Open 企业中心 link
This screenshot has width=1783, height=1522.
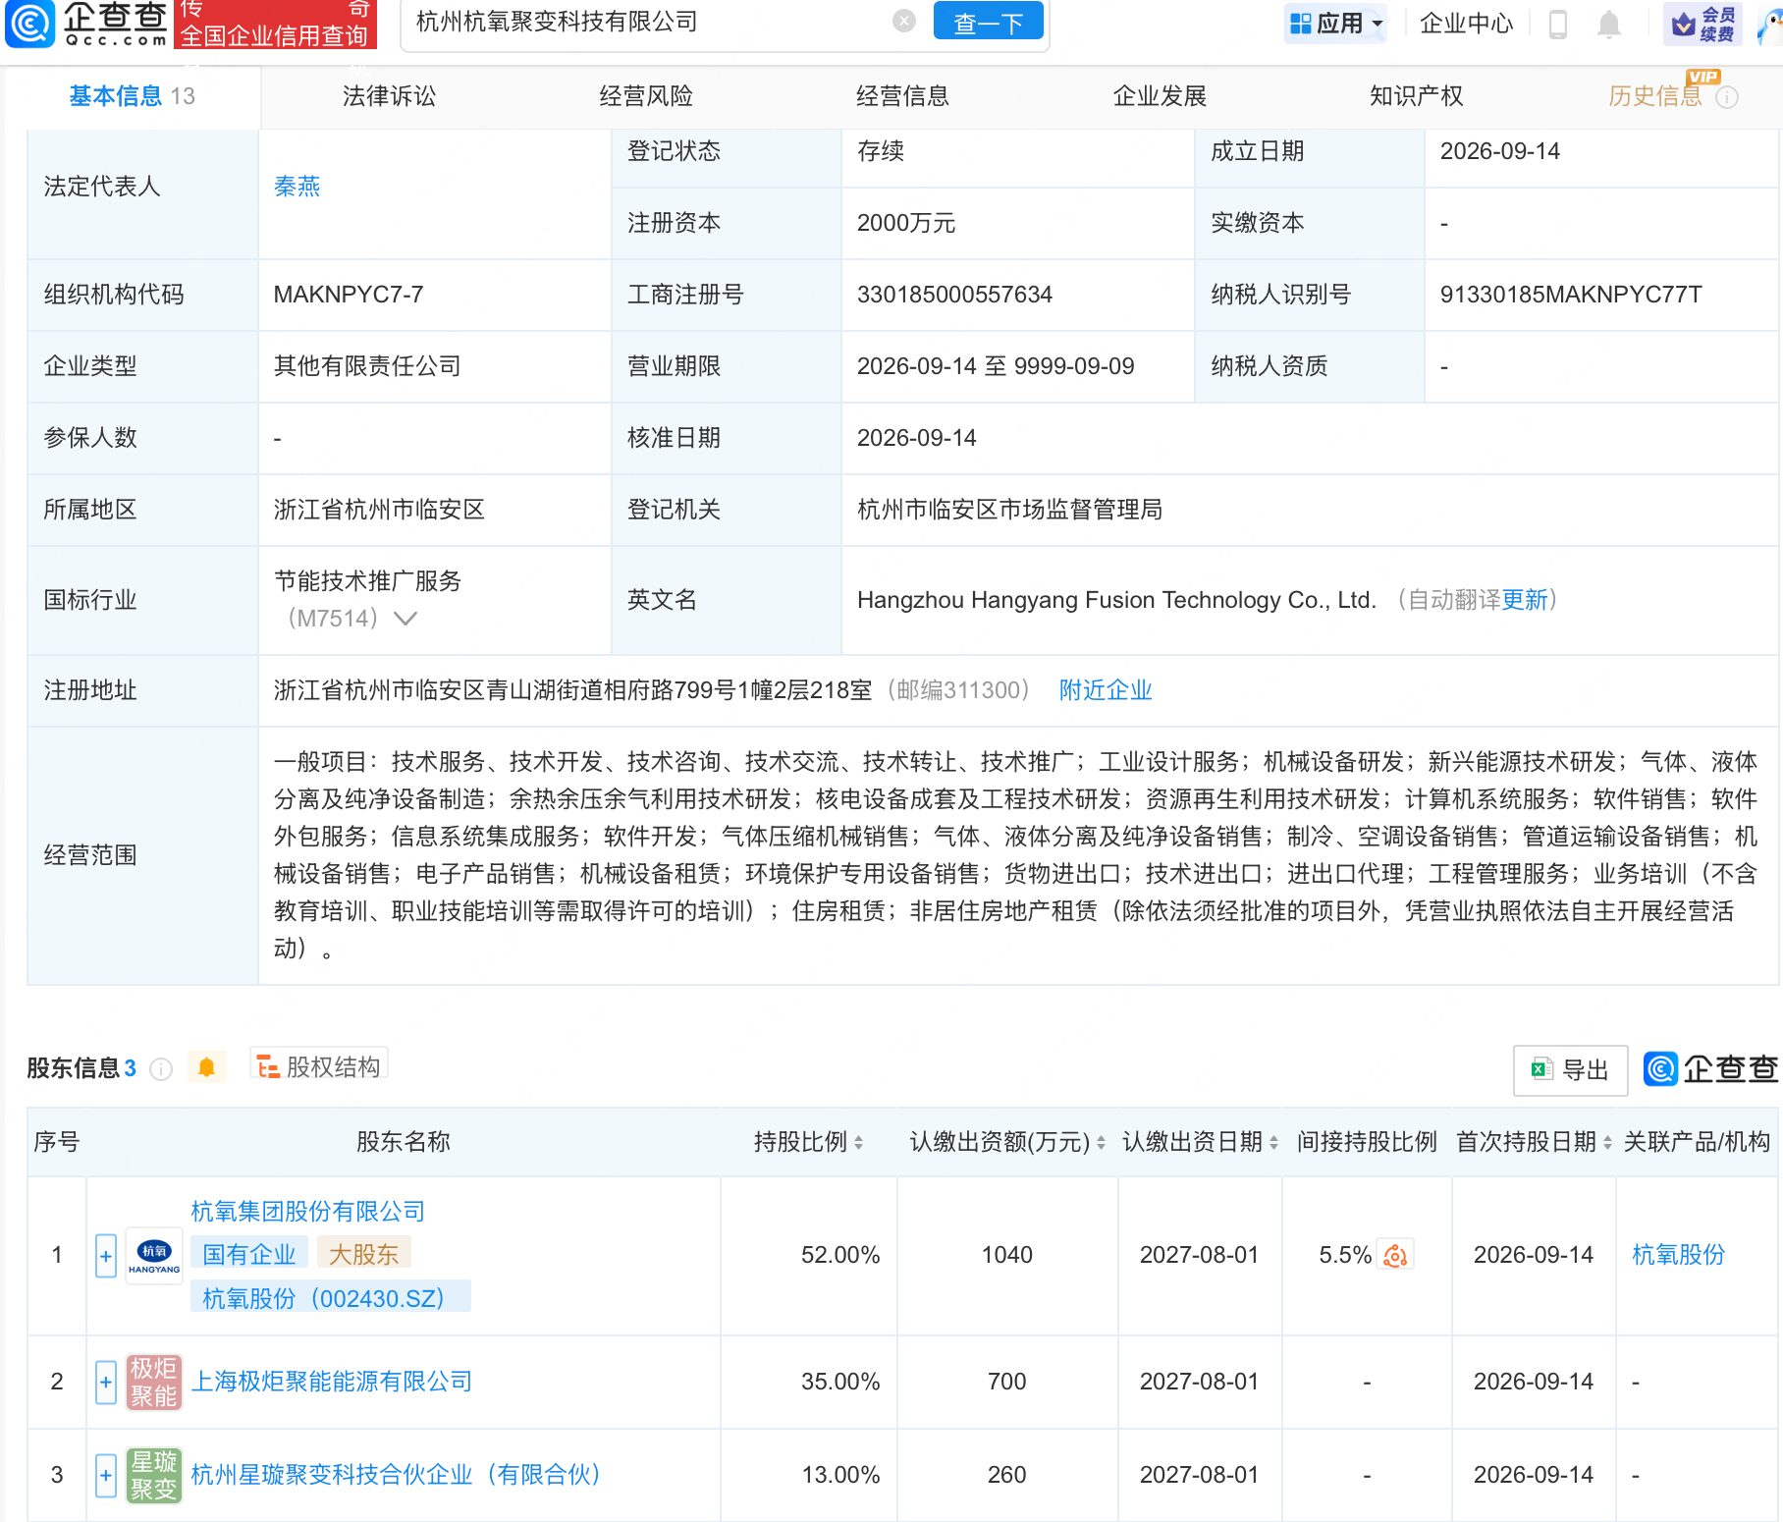pyautogui.click(x=1466, y=24)
